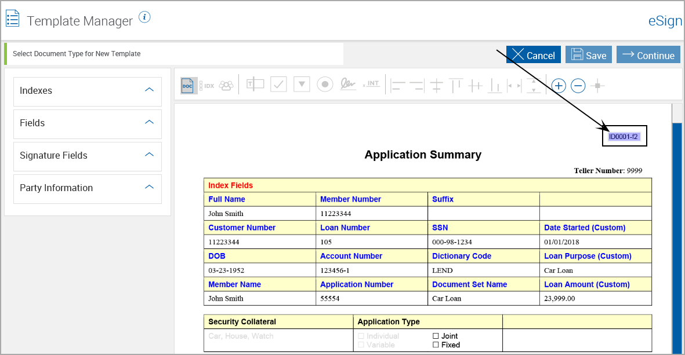Choose the text field tool
This screenshot has height=355, width=685.
(x=255, y=84)
